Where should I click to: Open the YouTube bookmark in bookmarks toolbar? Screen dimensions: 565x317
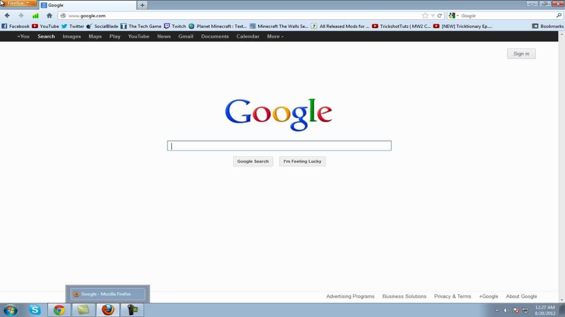[45, 26]
